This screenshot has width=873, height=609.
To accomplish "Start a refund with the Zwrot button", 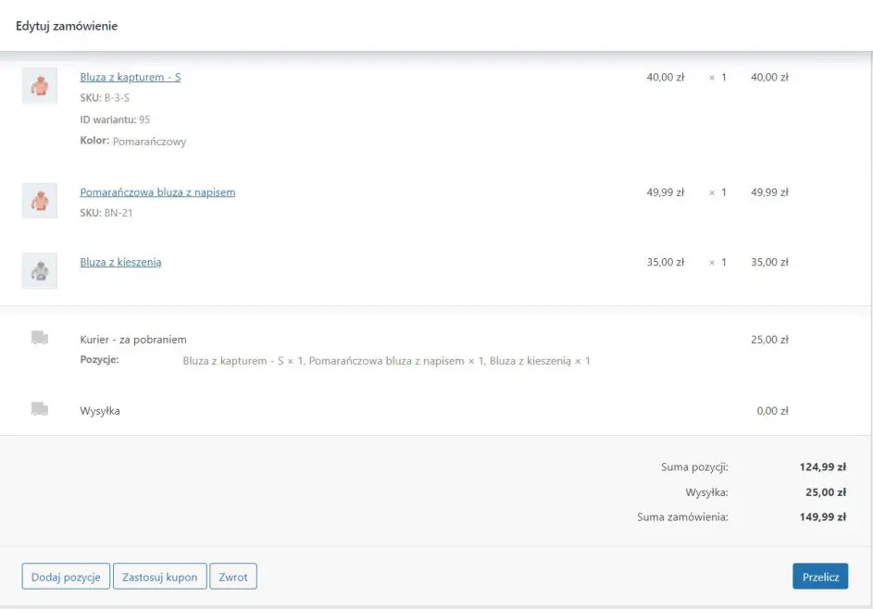I will pos(233,577).
